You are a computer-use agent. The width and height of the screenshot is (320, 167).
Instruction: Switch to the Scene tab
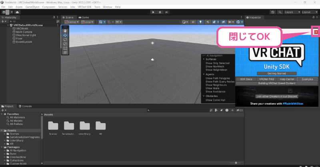coord(68,18)
